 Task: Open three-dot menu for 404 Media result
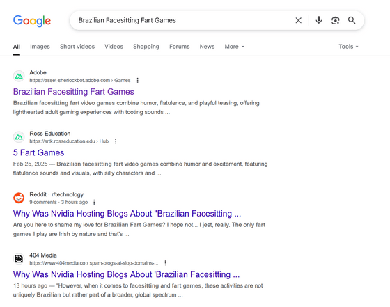(x=166, y=263)
